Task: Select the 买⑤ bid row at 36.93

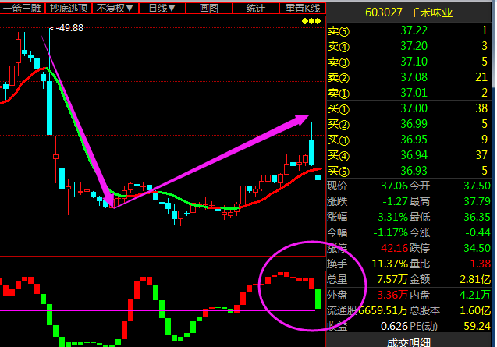Action: pyautogui.click(x=410, y=171)
